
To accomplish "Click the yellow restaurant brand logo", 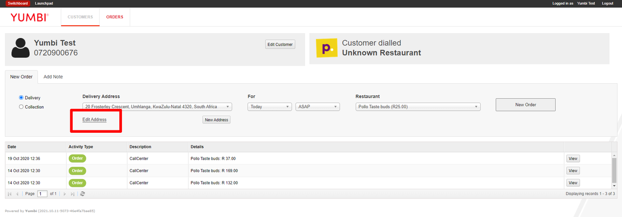I will (327, 48).
